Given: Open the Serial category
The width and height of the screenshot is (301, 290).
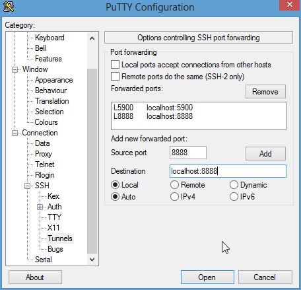Looking at the screenshot, I should pos(44,260).
